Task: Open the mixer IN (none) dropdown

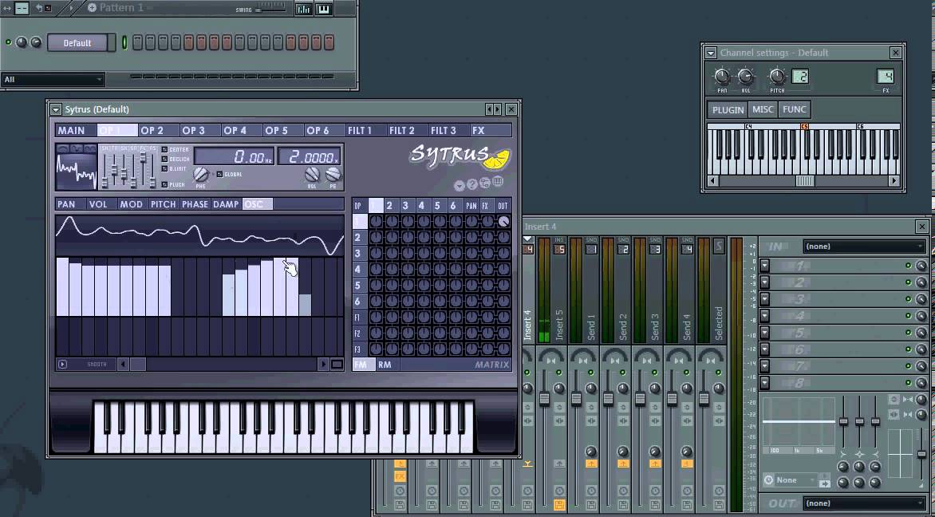Action: pyautogui.click(x=864, y=247)
